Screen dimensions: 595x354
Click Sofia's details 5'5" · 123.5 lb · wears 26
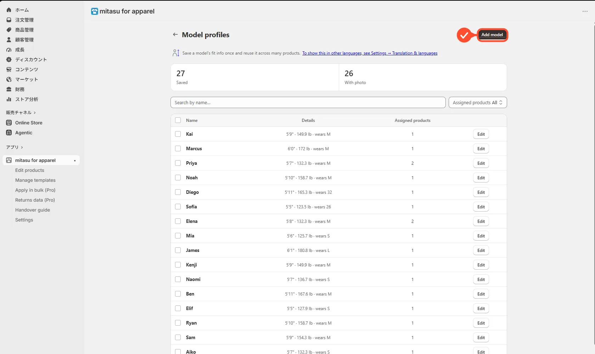308,207
